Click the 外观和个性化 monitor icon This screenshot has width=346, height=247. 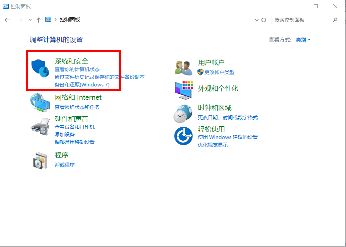tap(184, 90)
